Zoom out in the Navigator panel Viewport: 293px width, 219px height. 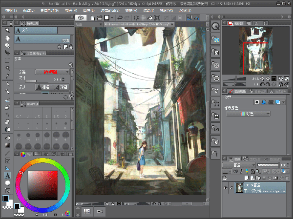pyautogui.click(x=262, y=79)
